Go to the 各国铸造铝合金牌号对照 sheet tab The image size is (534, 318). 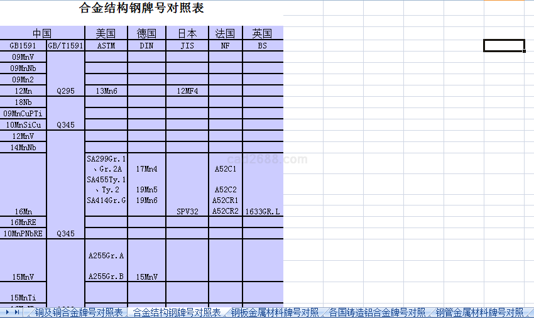(x=377, y=312)
